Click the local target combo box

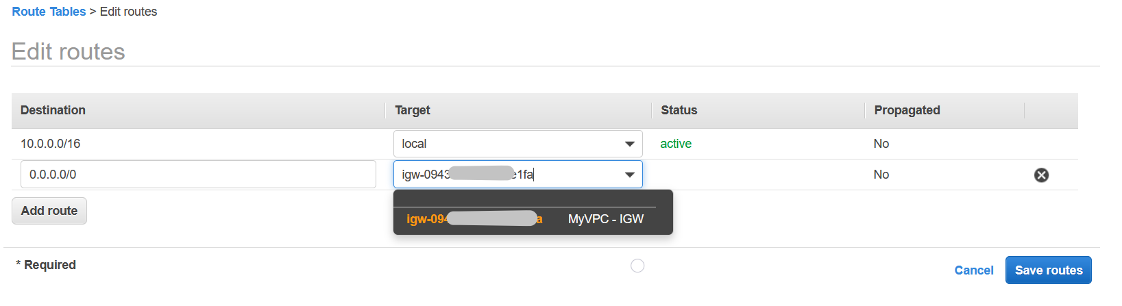(517, 144)
